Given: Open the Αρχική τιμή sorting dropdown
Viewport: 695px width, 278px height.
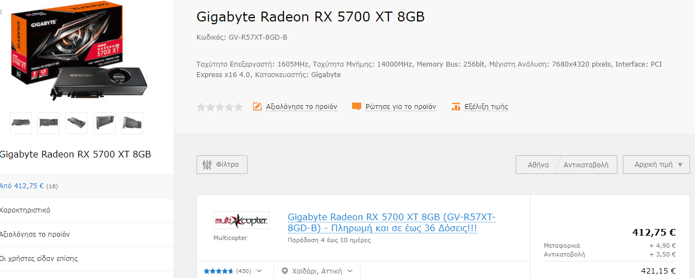Looking at the screenshot, I should pos(656,165).
